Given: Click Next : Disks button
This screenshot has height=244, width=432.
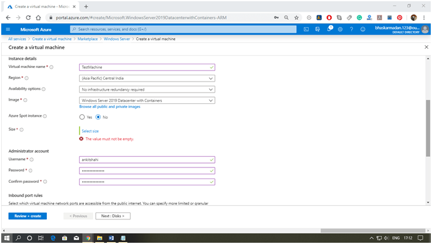Looking at the screenshot, I should click(x=113, y=216).
